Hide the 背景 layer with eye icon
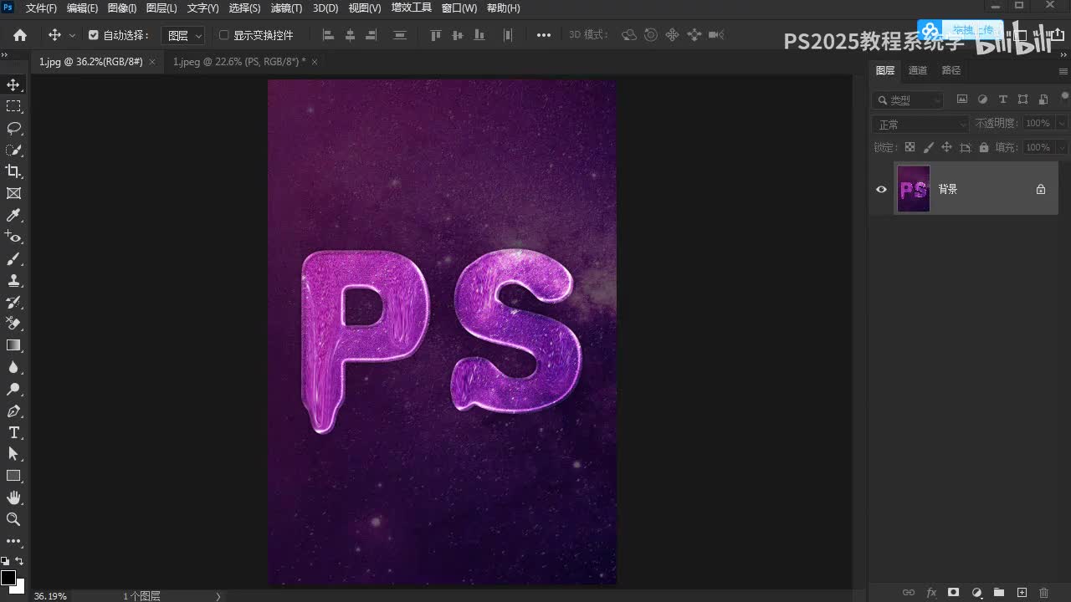The width and height of the screenshot is (1071, 602). pyautogui.click(x=881, y=189)
